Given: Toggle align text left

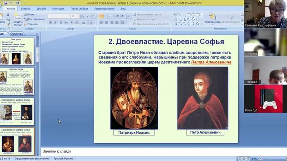Looking at the screenshot, I should coord(101,23).
